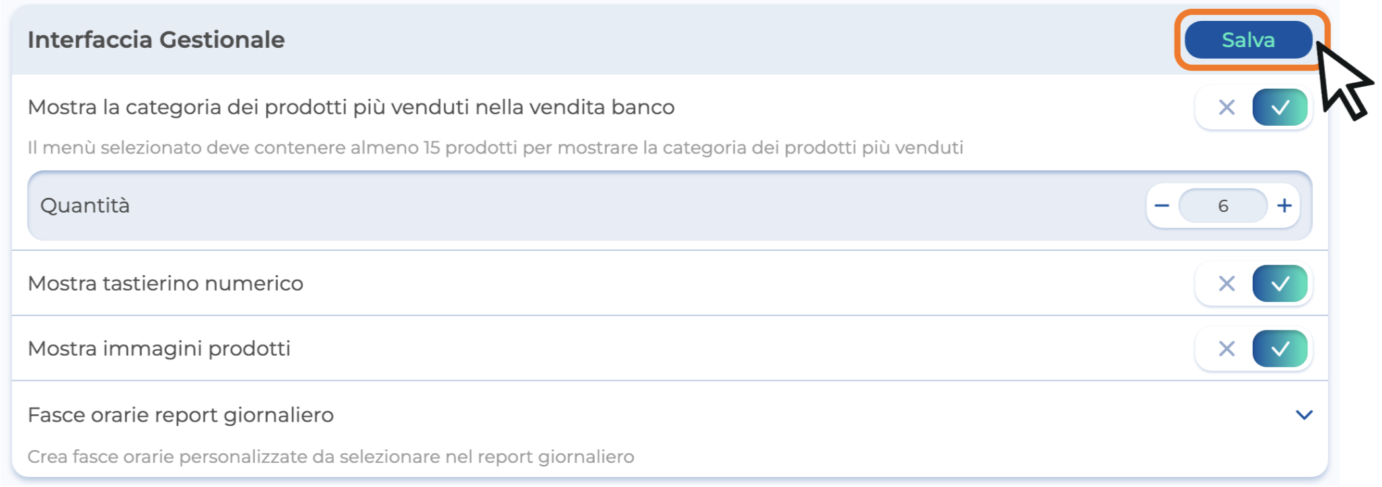Click the Quantità value field showing 6
1382x487 pixels.
pos(1223,206)
